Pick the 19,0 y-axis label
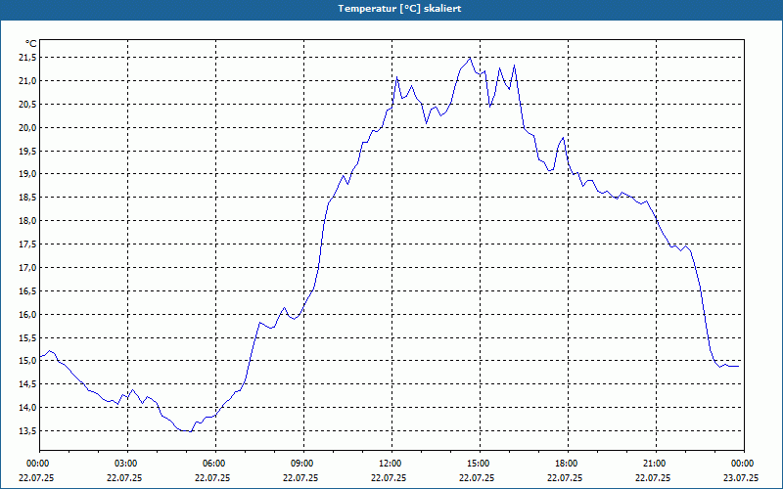The width and height of the screenshot is (783, 489). click(28, 174)
